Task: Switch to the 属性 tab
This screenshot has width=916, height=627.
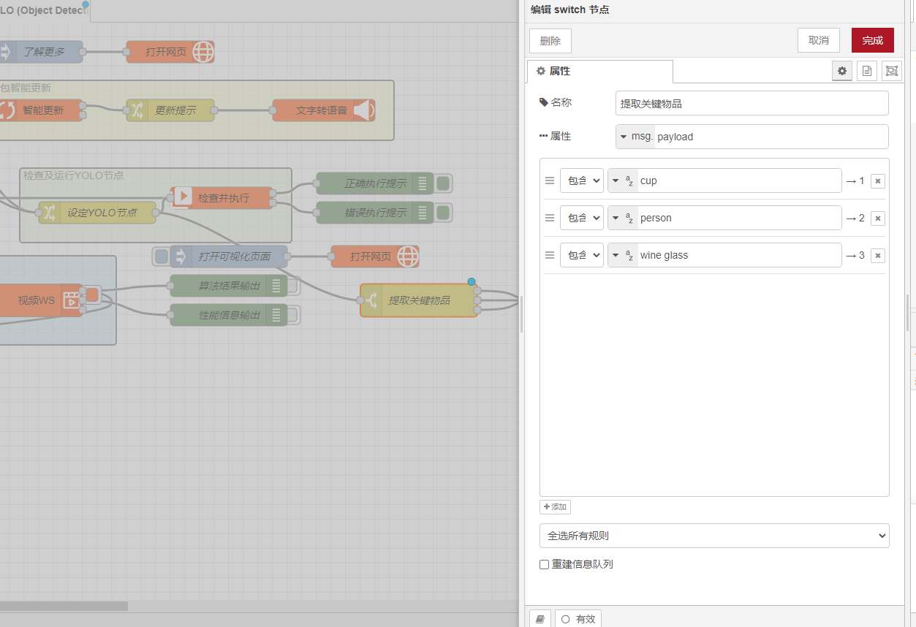Action: click(x=599, y=71)
